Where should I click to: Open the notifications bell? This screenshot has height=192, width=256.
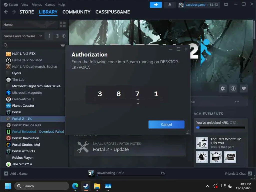[170, 5]
